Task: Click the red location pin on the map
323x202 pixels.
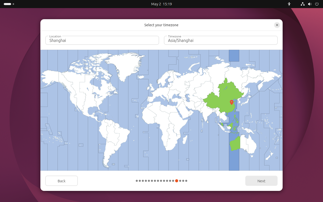Action: pyautogui.click(x=232, y=102)
